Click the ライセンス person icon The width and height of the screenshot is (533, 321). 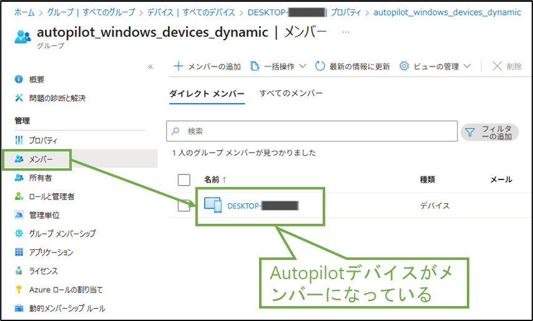pyautogui.click(x=19, y=271)
